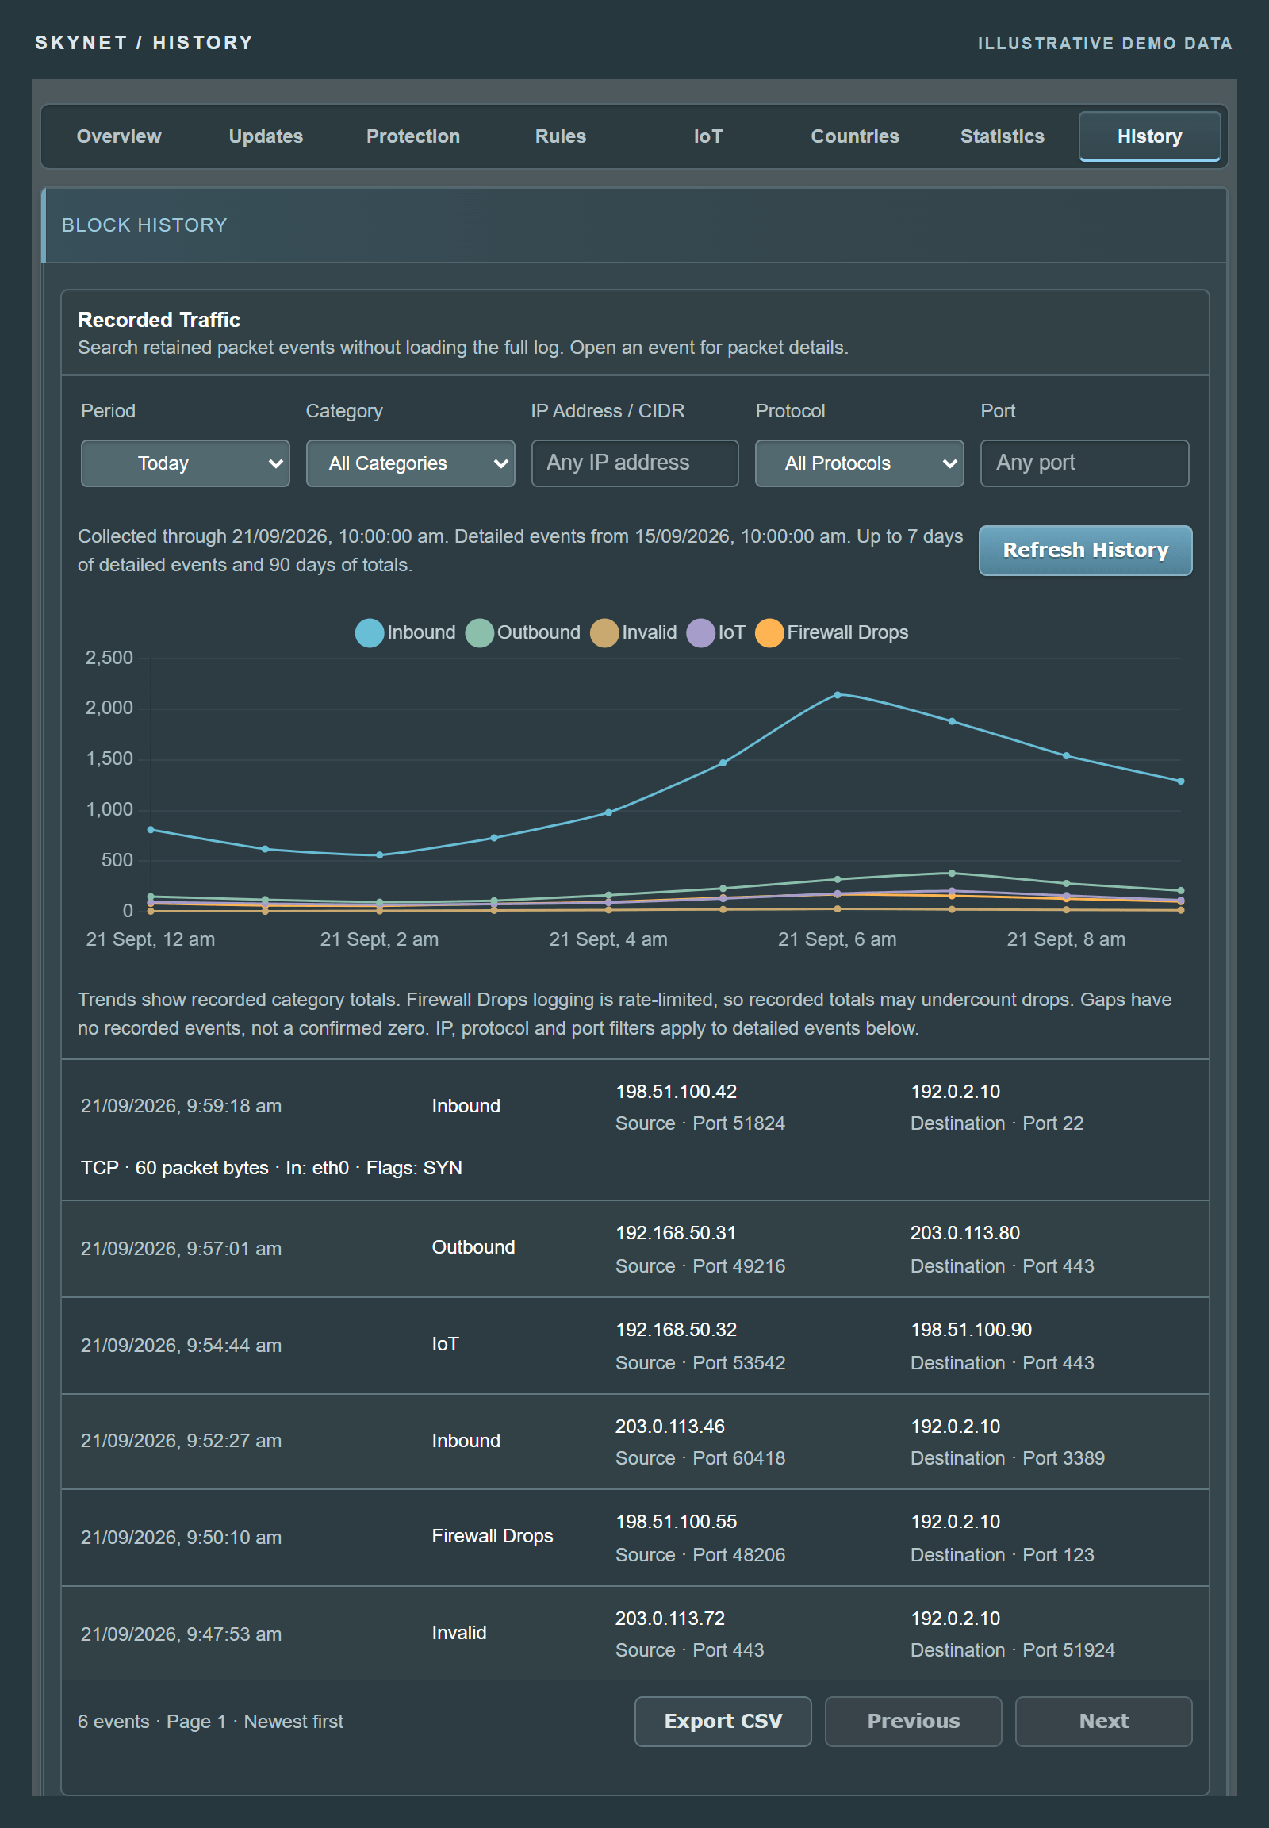Toggle the IoT legend swatch

(x=700, y=632)
